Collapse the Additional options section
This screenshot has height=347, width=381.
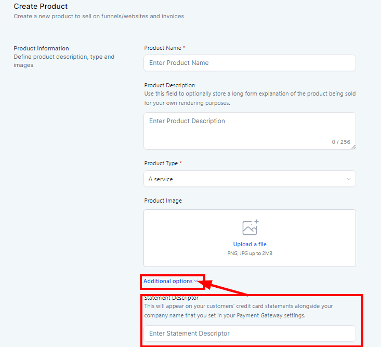pos(168,281)
